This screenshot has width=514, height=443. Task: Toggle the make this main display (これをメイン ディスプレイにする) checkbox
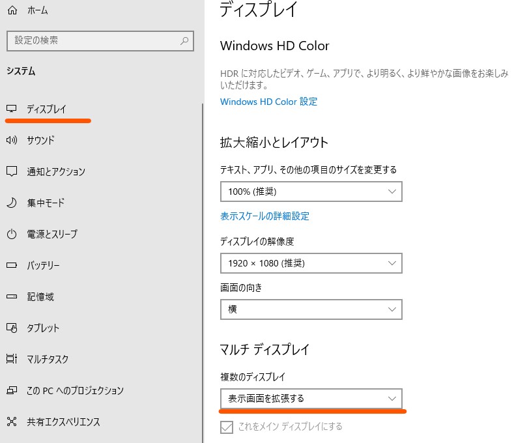(x=227, y=427)
